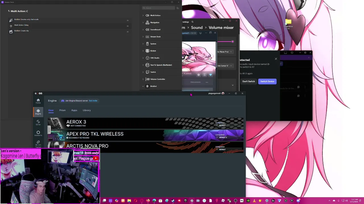The image size is (364, 204).
Task: Expand the OBS Studio category
Action: 143,58
